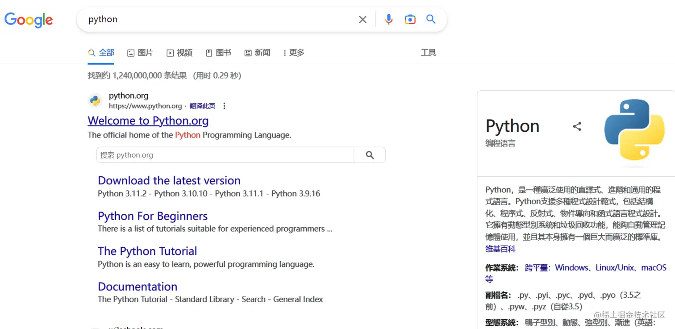The width and height of the screenshot is (675, 329).
Task: Click the python.org favicon in first result
Action: (95, 100)
